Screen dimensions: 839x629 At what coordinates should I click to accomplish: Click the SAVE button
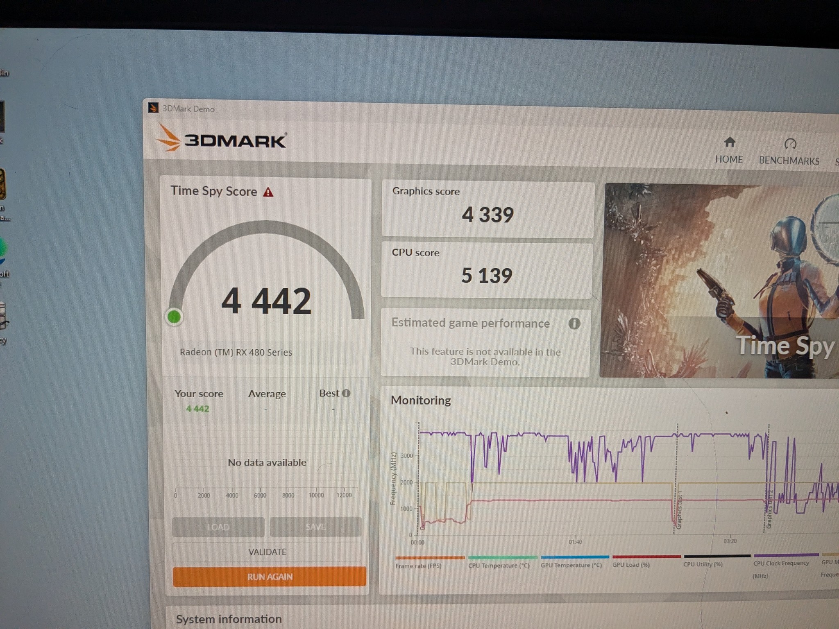pyautogui.click(x=315, y=527)
